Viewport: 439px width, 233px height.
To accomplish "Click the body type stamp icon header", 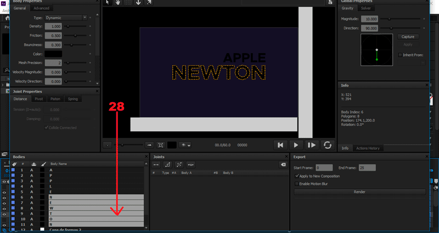I will tap(34, 164).
